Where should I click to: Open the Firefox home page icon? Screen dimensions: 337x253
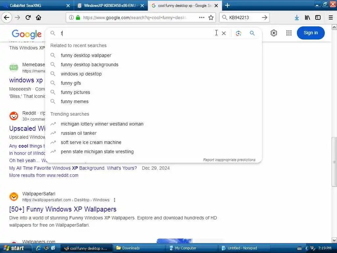pyautogui.click(x=39, y=17)
